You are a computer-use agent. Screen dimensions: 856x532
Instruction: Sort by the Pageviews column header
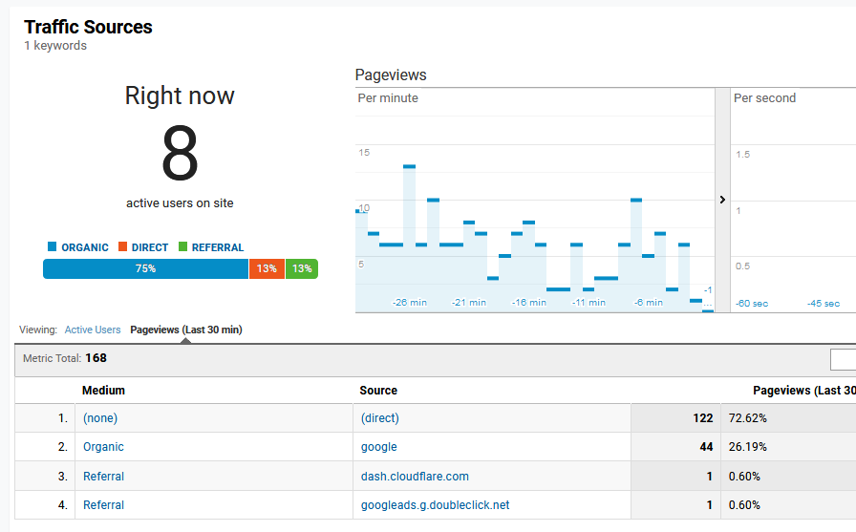[802, 390]
